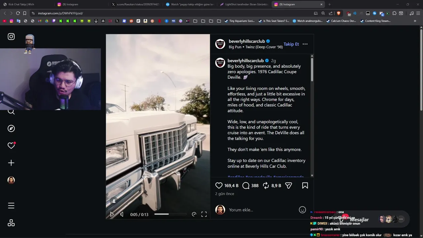Open the Twitch bookmark in the bookmarks bar

54,21
